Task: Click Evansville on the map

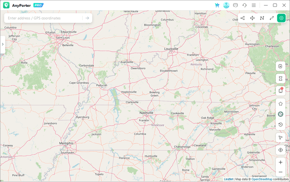Action: click(x=127, y=62)
